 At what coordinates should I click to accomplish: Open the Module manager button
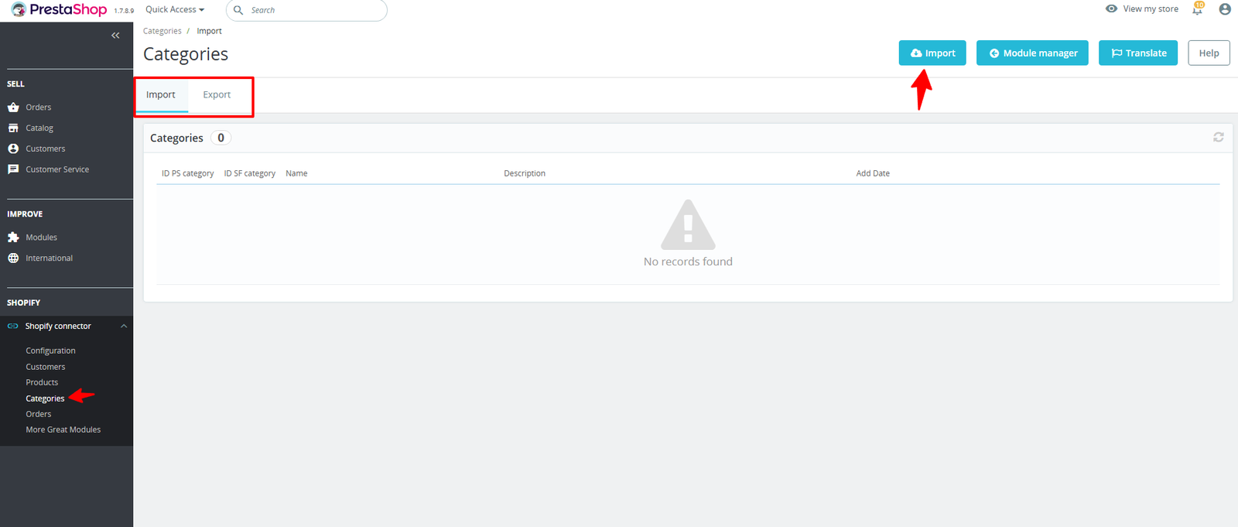tap(1032, 53)
